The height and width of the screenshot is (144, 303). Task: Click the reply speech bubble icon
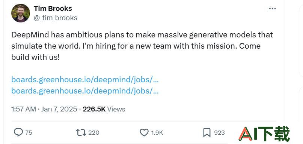click(x=18, y=132)
